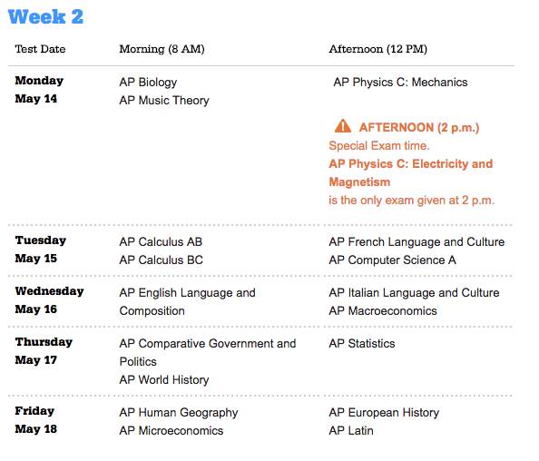
Task: Select the AP Biology exam entry
Action: 148,83
